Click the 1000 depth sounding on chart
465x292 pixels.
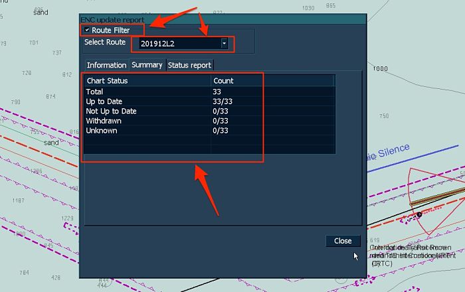pos(380,69)
